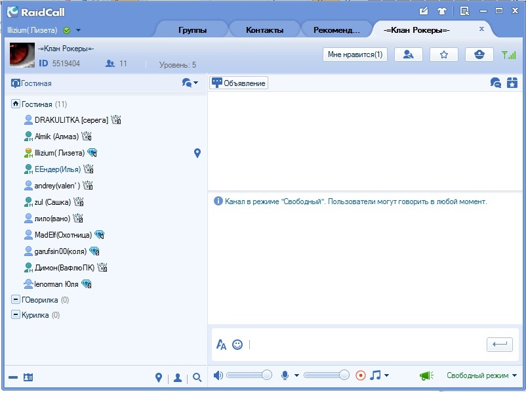Expand the ГОворилка channel
526x403 pixels.
coord(16,300)
